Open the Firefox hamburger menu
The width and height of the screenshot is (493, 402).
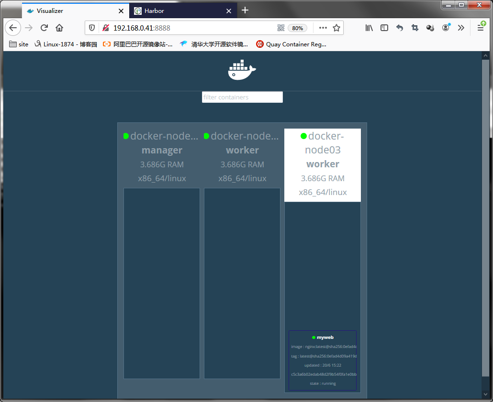tap(480, 28)
